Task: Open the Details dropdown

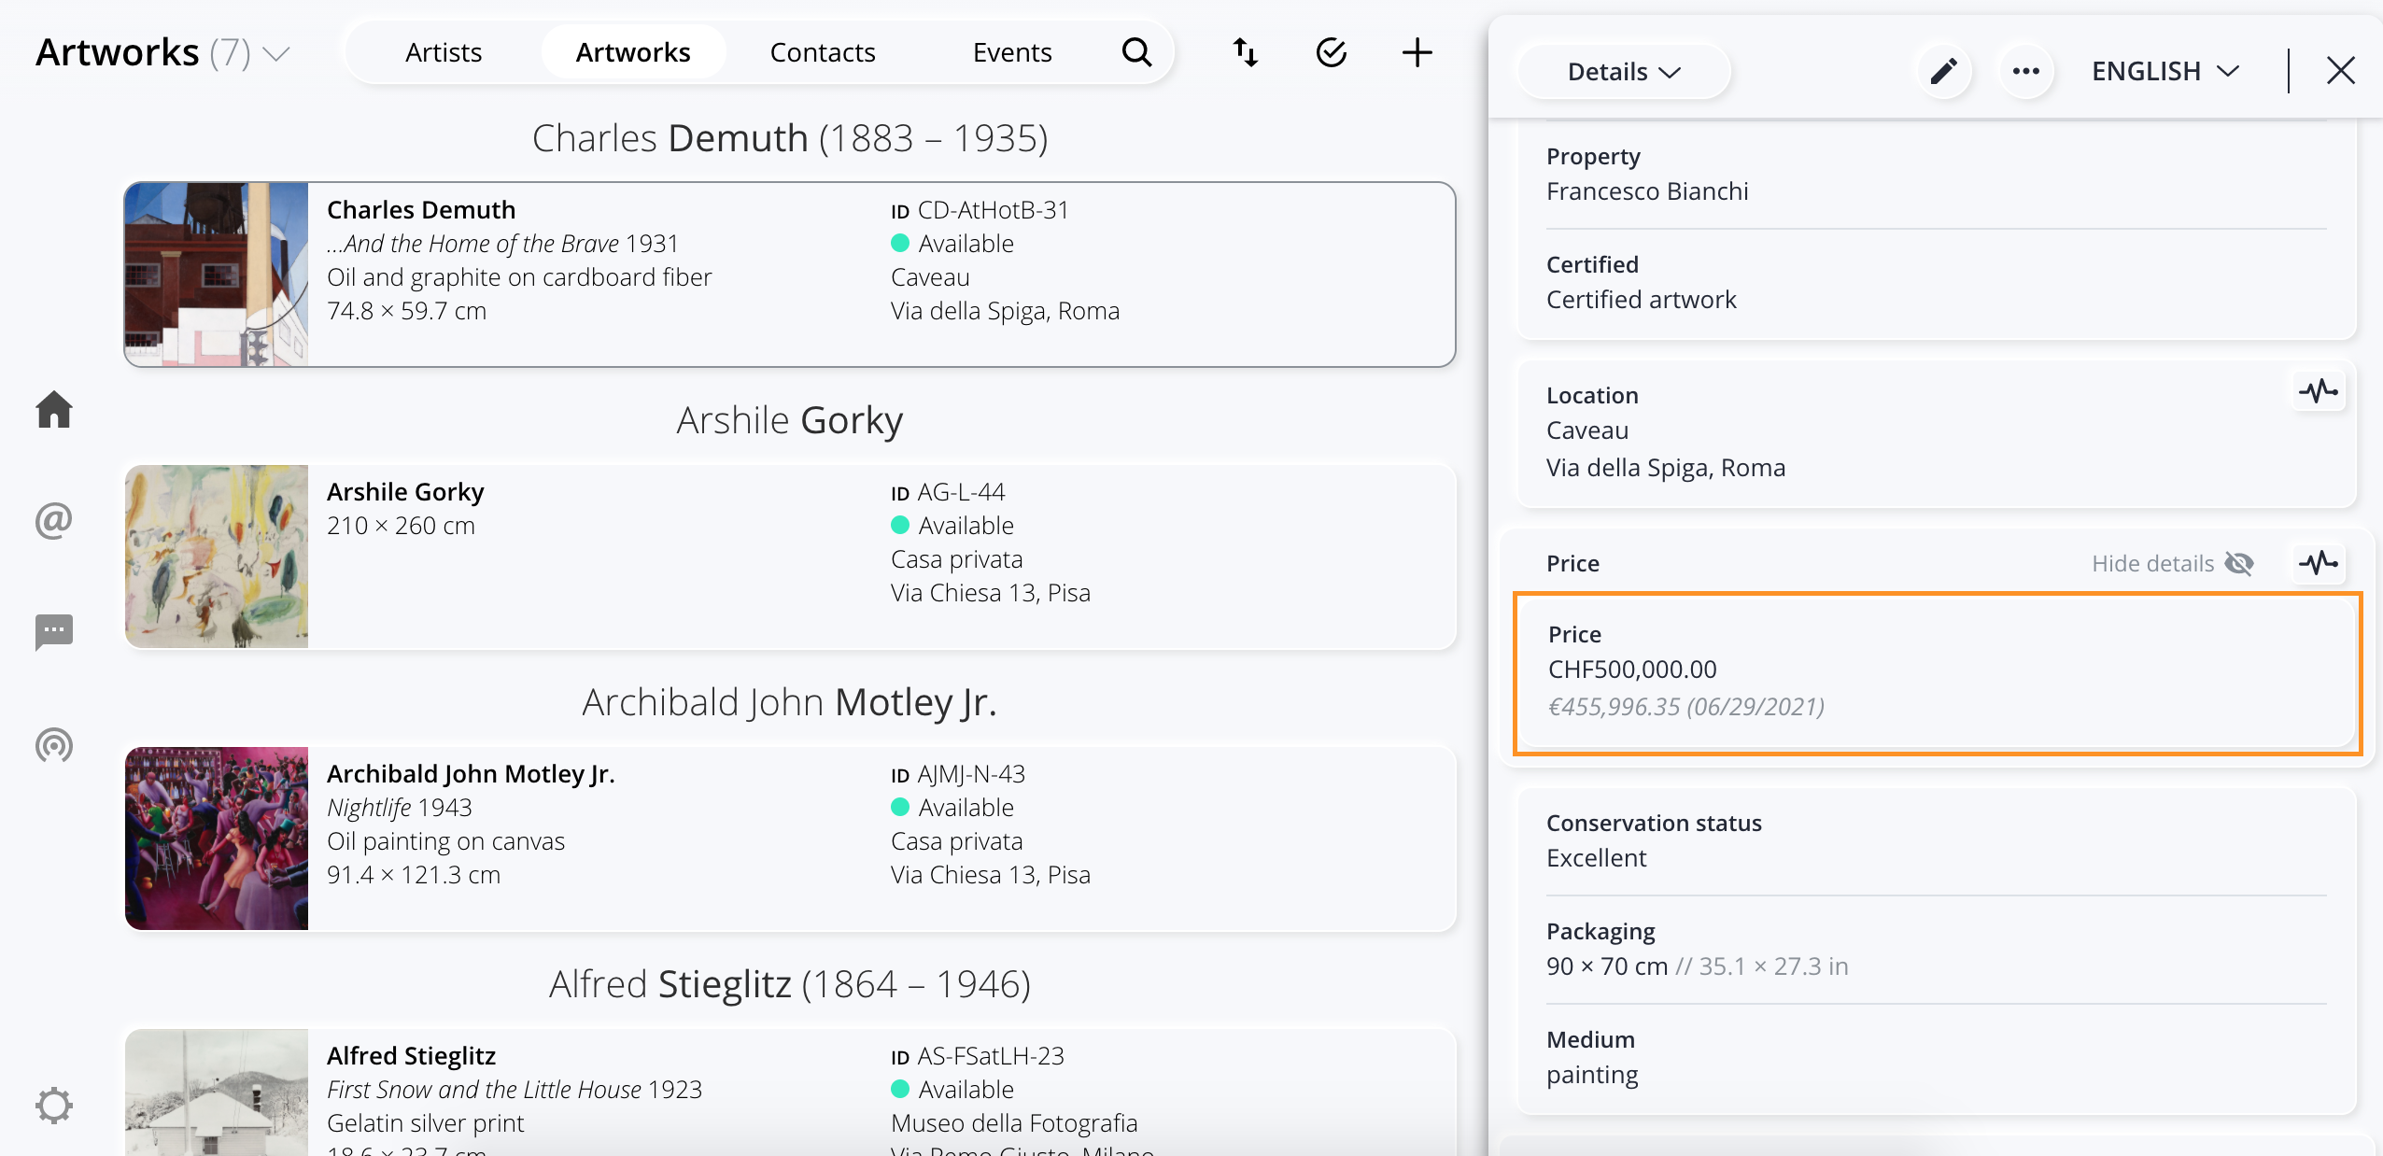Action: pyautogui.click(x=1624, y=71)
